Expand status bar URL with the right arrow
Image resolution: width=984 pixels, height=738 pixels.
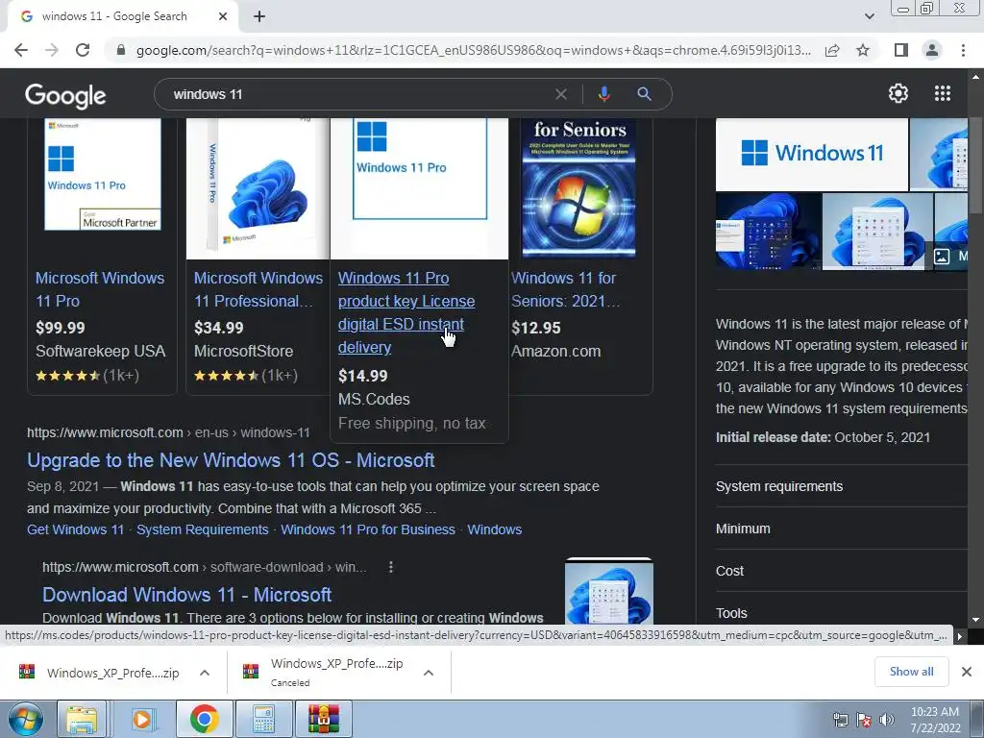click(960, 636)
